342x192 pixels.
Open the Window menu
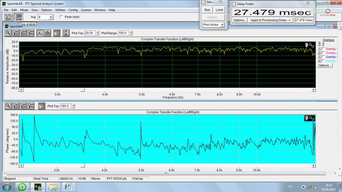click(100, 10)
